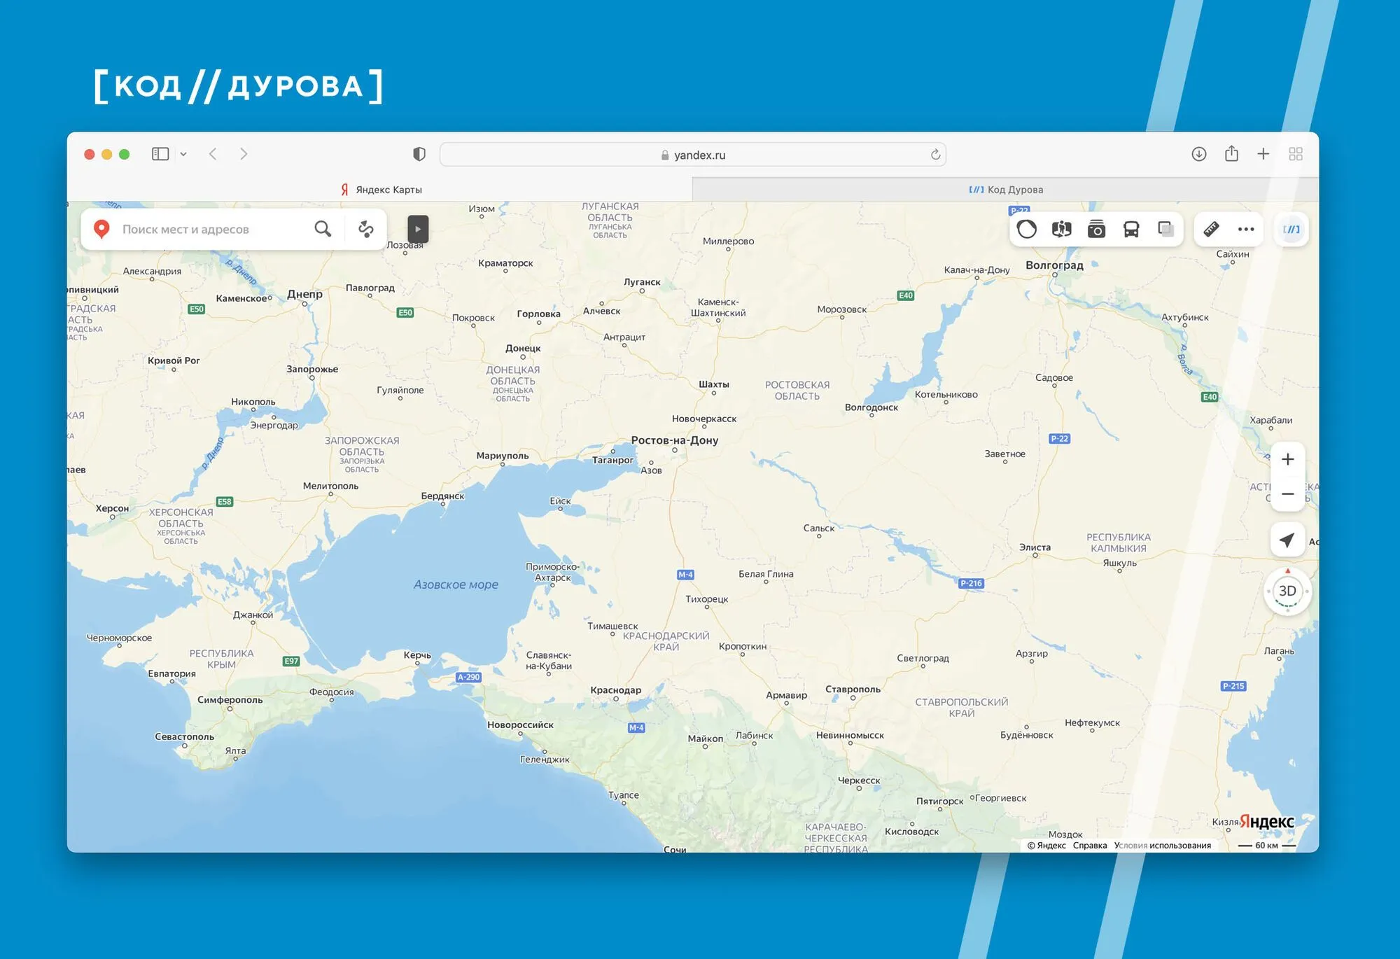Activate the search magnifier icon

point(323,229)
